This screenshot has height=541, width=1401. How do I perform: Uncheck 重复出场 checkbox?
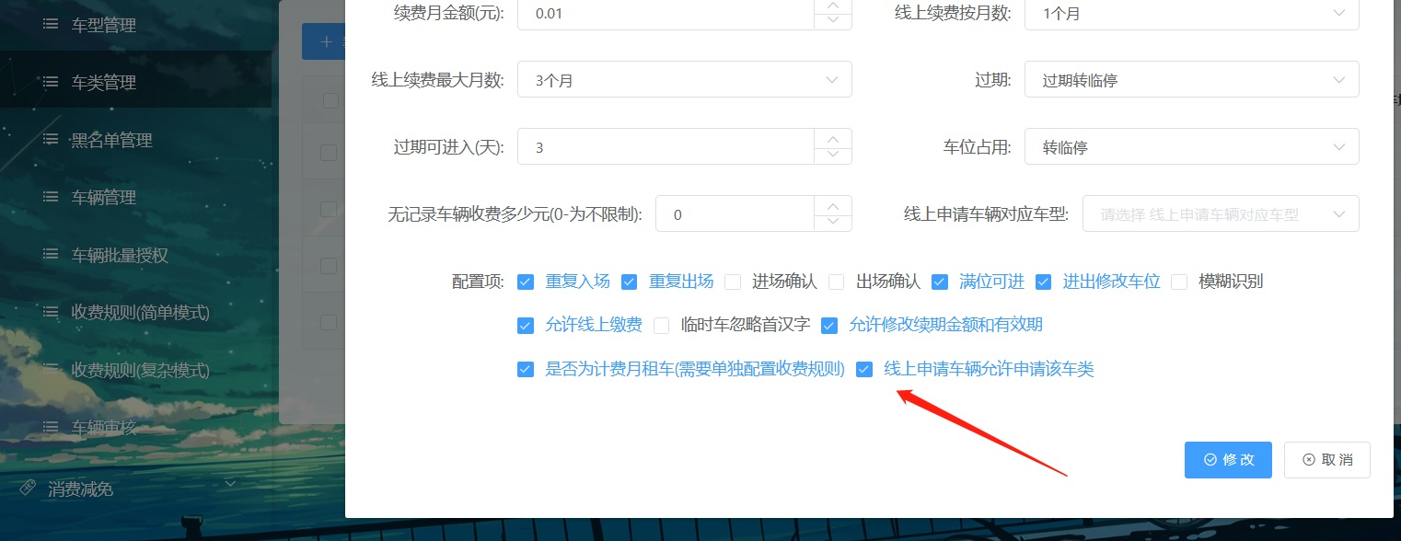(x=629, y=282)
